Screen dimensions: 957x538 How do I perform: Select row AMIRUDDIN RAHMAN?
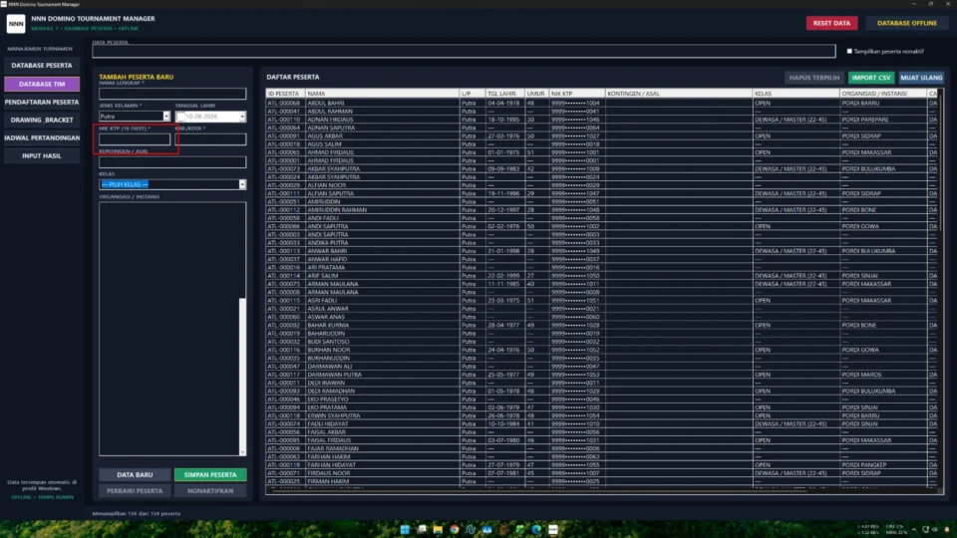[601, 210]
